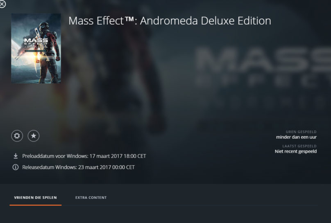Click the UREN GESPEELD label
The width and height of the screenshot is (331, 223).
pos(301,132)
